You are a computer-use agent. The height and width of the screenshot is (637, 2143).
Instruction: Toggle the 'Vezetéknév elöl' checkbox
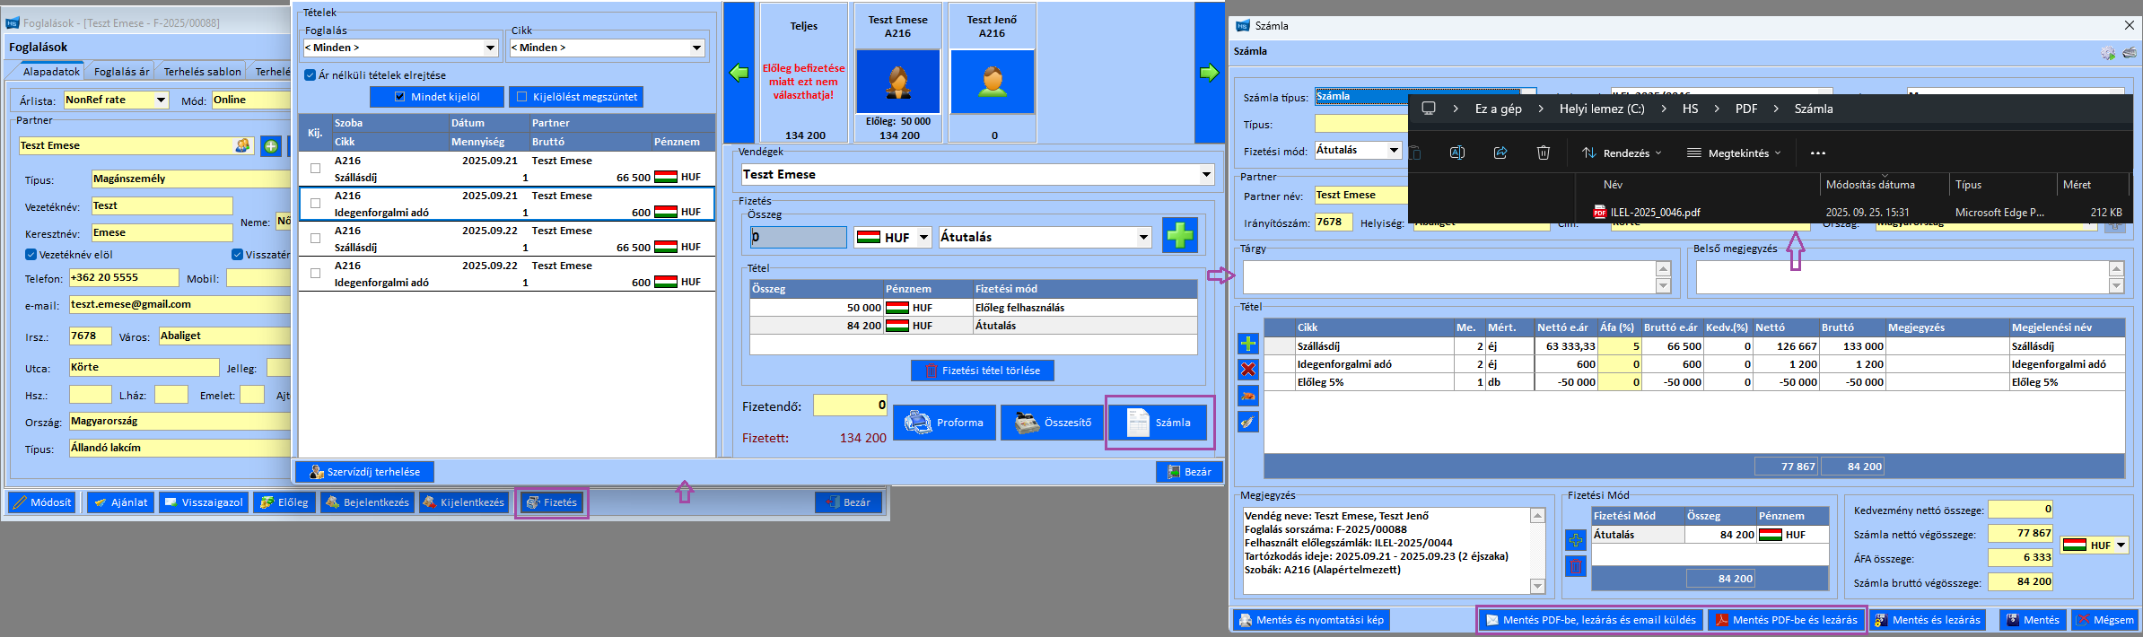tap(31, 255)
